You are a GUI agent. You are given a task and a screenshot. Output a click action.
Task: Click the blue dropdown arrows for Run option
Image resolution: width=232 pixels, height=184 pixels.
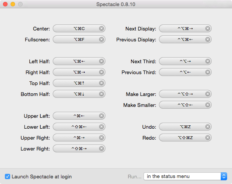coord(224,176)
